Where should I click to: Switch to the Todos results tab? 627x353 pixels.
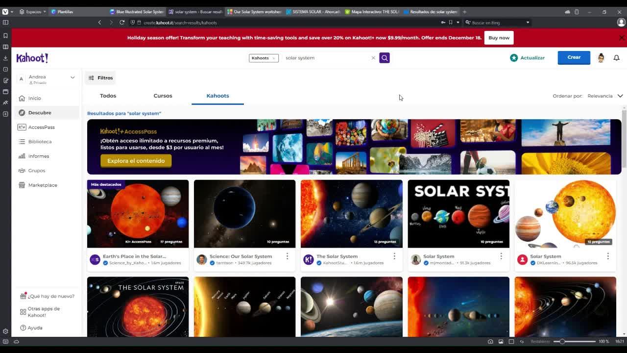108,96
